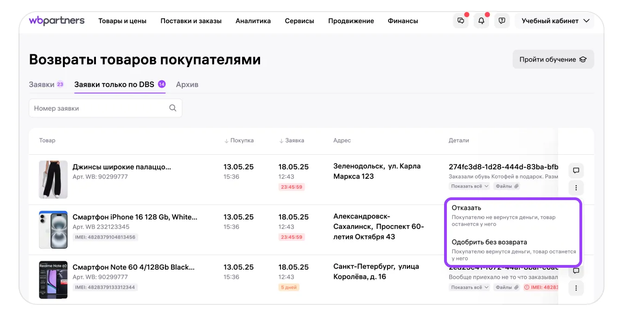Open the Учебный кабинет account dropdown
The width and height of the screenshot is (623, 315).
pyautogui.click(x=554, y=21)
